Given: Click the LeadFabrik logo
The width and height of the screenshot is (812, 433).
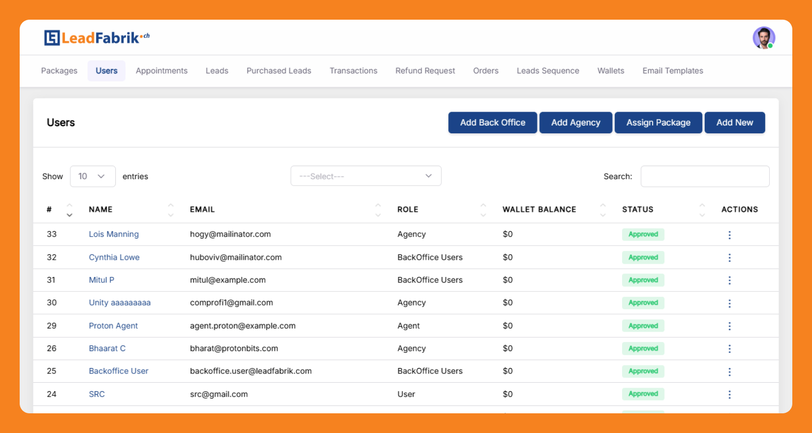Looking at the screenshot, I should coord(97,38).
